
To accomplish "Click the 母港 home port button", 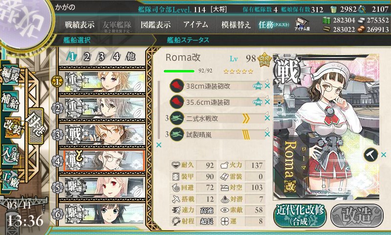I will tap(36, 126).
